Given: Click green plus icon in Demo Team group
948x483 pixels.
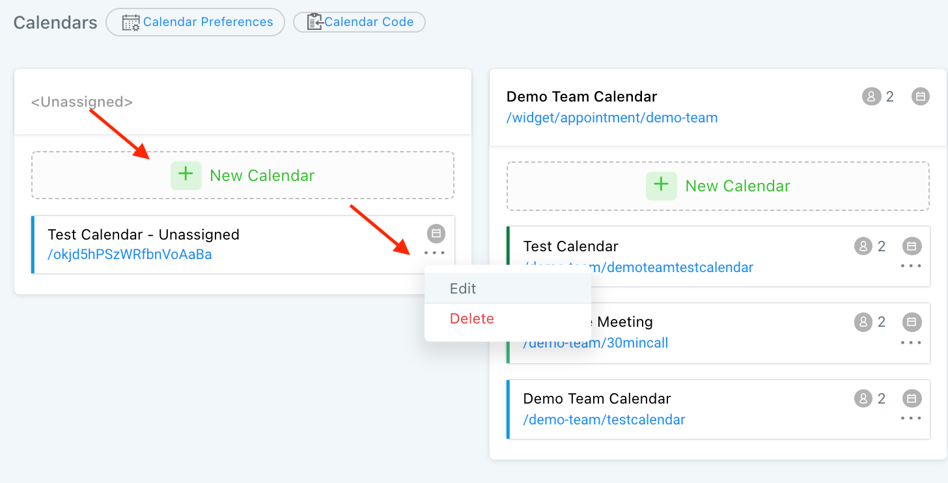Looking at the screenshot, I should coord(662,186).
